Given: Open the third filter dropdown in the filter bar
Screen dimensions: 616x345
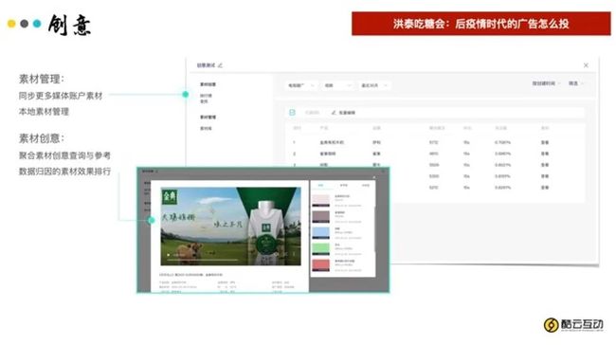Looking at the screenshot, I should [374, 85].
